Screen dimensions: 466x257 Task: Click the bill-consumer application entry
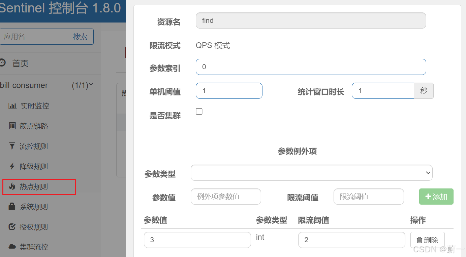click(x=24, y=85)
